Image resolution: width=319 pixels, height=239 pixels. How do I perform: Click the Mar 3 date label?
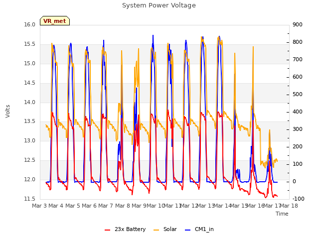pos(39,206)
